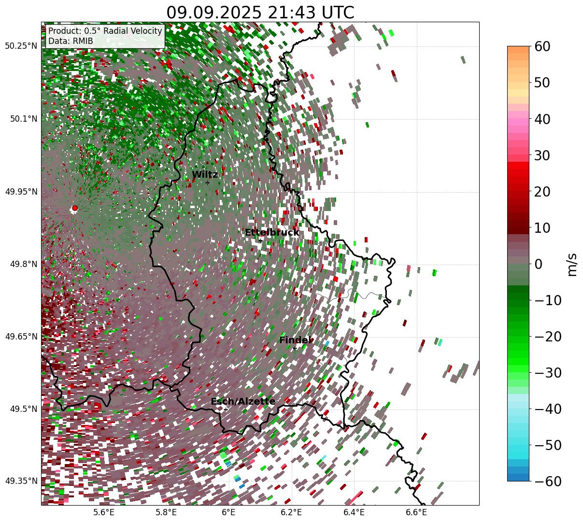Screen dimensions: 583x522
Task: Click the 50.25°N latitude tick label
Action: 21,46
